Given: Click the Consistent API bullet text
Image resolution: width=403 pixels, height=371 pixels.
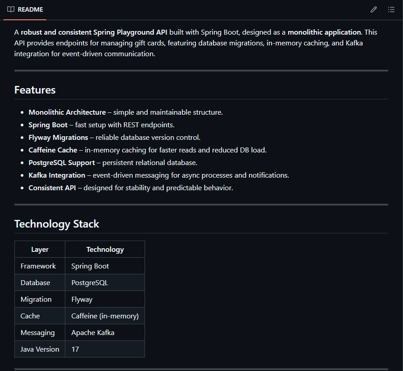Looking at the screenshot, I should 52,188.
